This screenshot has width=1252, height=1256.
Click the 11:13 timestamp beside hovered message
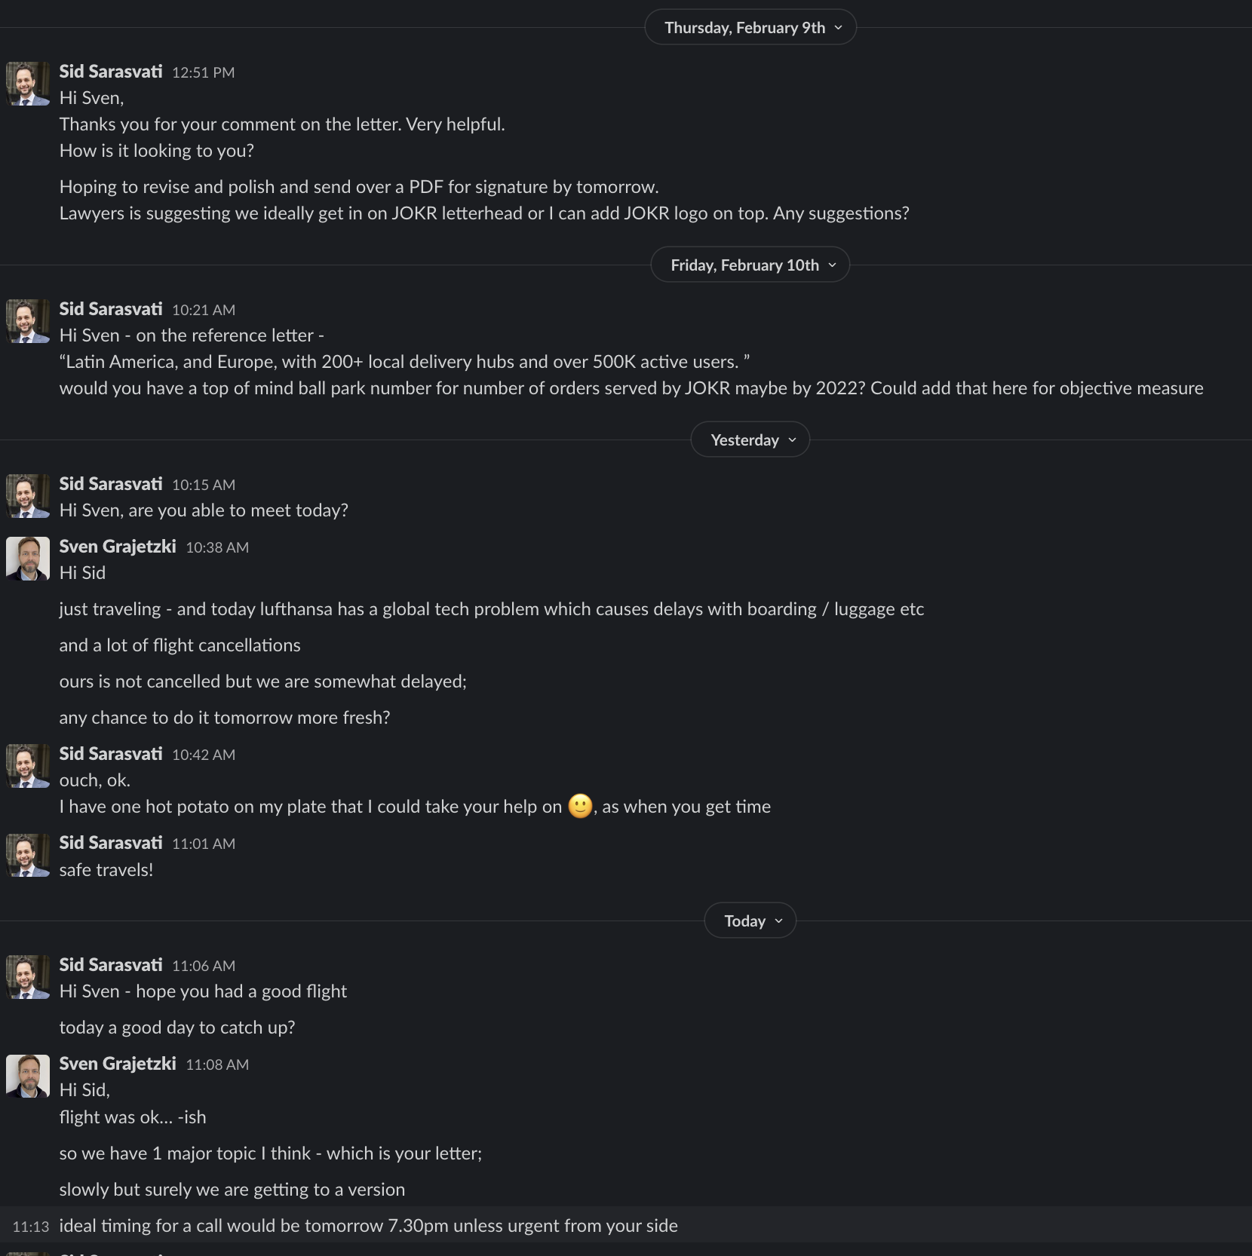[31, 1227]
